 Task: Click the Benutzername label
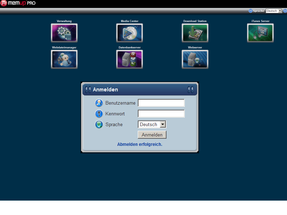tap(121, 103)
